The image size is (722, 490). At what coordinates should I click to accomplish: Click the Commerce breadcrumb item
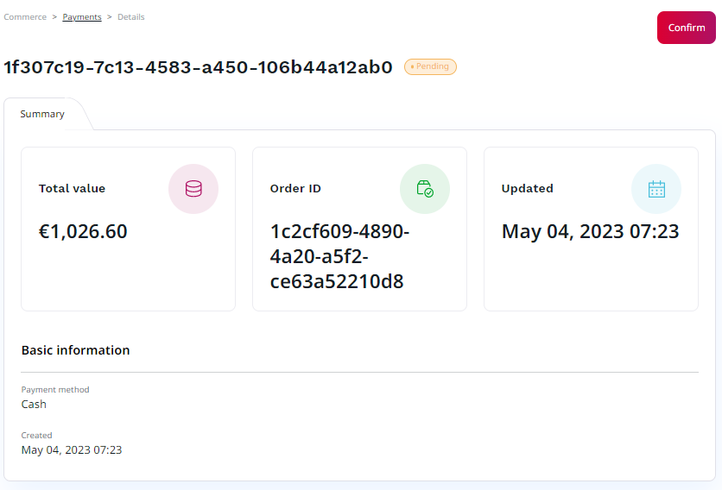pyautogui.click(x=25, y=17)
